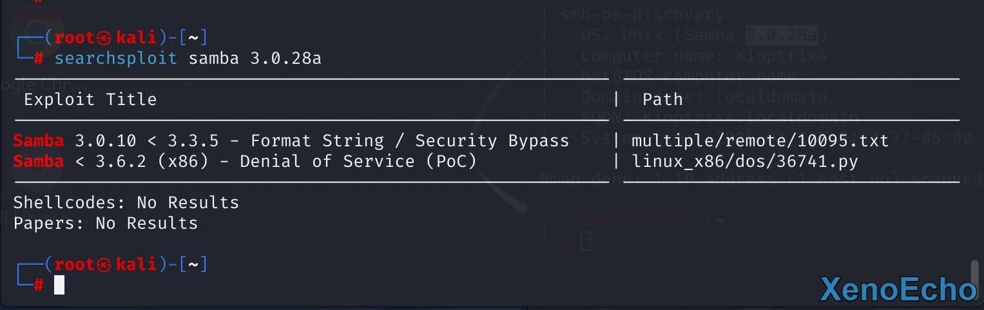Click the highlighted 3.0.28a text in background output
Viewport: 984px width, 310px height.
click(x=781, y=35)
